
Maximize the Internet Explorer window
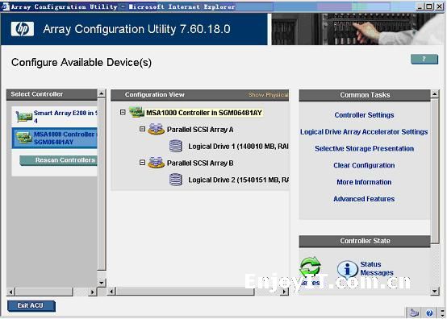[428, 6]
